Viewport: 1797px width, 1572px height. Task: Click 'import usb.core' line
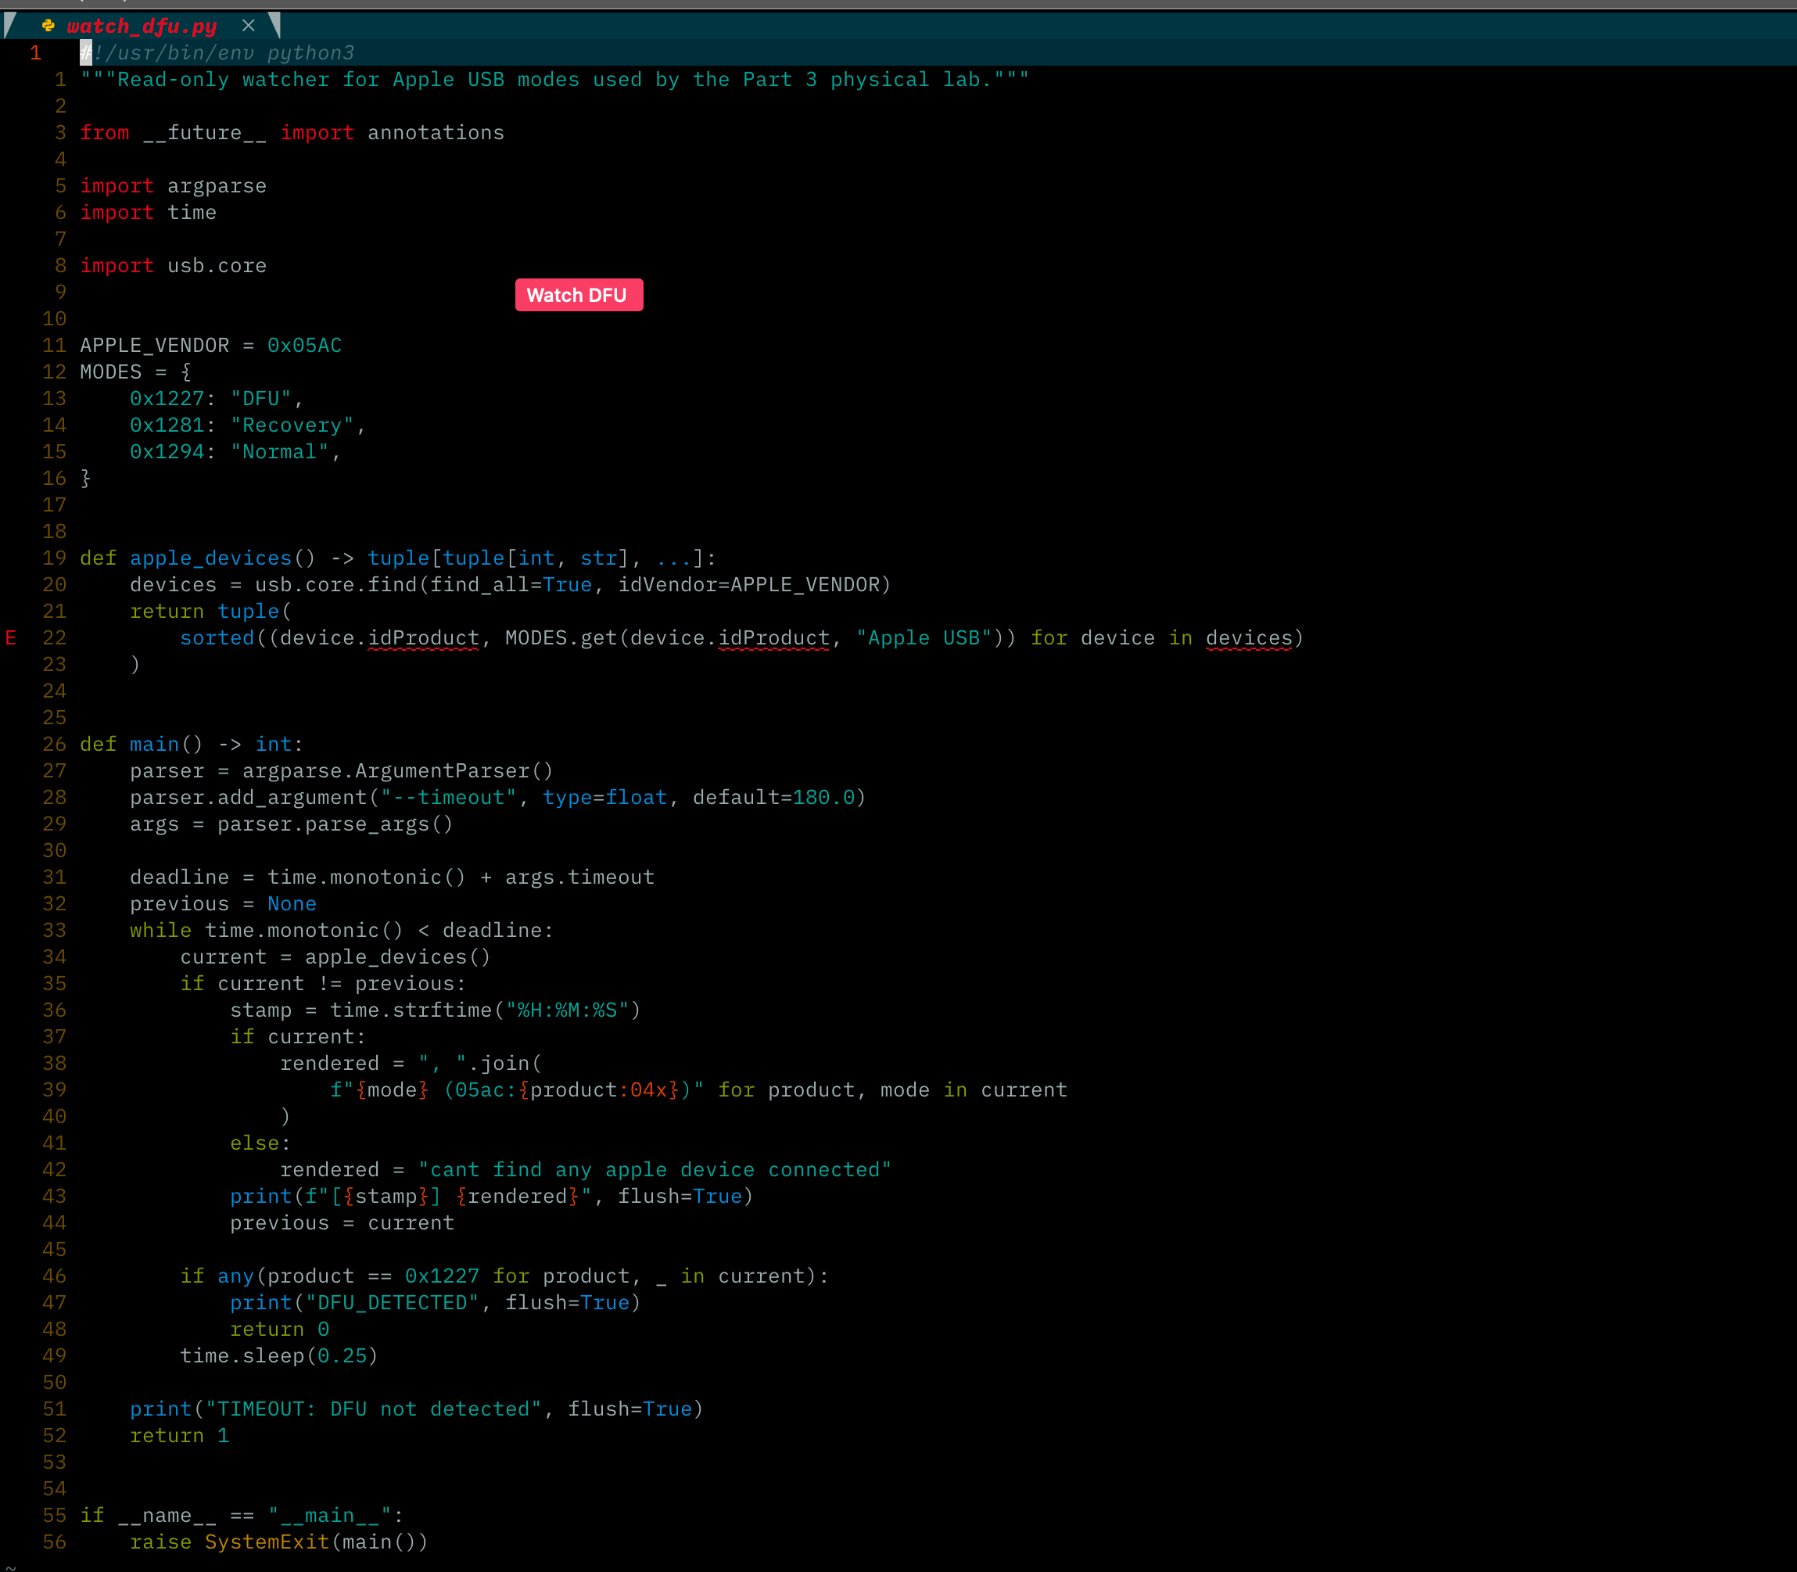point(173,266)
